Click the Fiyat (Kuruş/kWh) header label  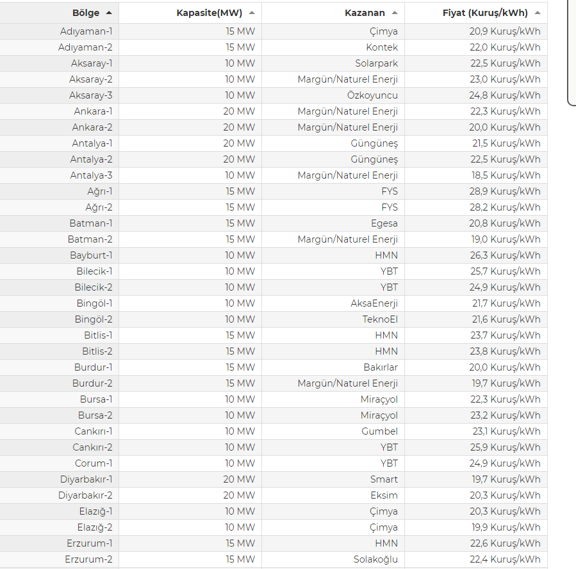point(485,13)
